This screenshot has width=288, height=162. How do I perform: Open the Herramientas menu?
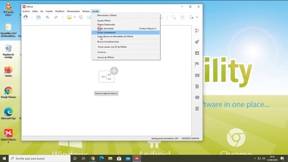point(73,11)
